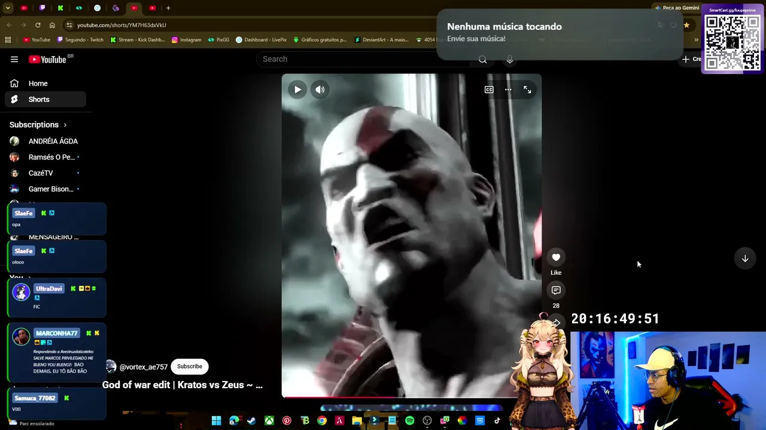Open Home in the YouTube sidebar

(x=45, y=84)
